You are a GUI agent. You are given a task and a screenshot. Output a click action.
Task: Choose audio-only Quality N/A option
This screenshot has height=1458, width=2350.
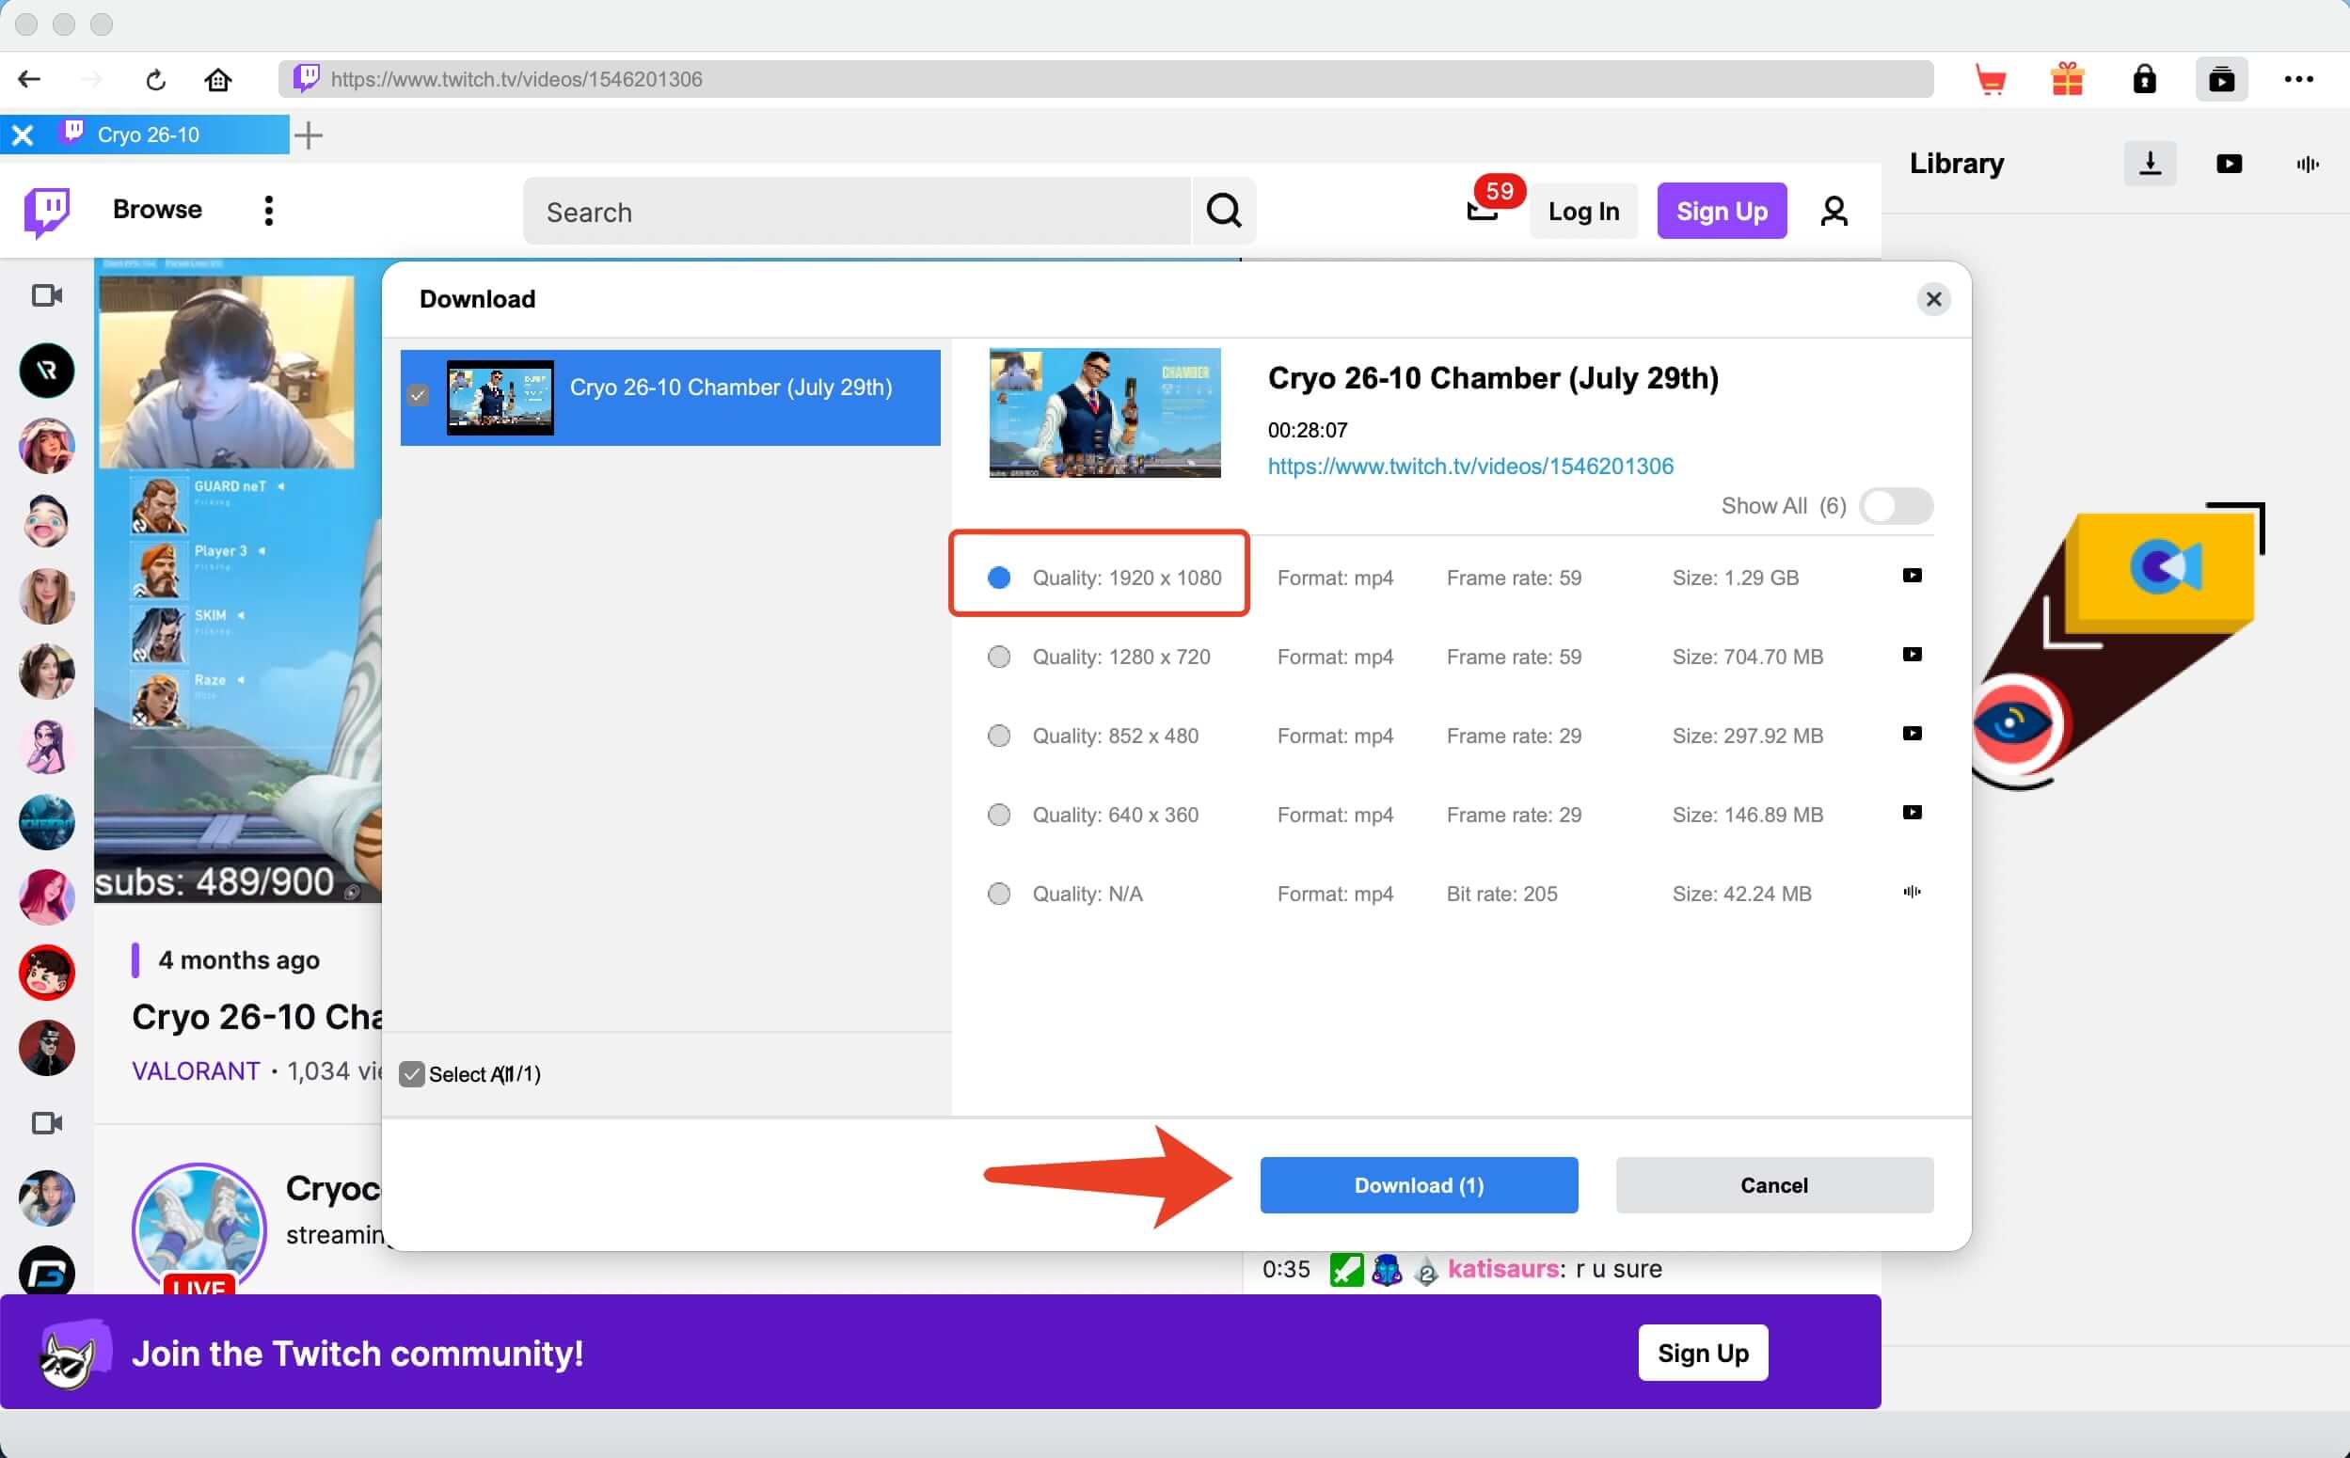tap(999, 894)
